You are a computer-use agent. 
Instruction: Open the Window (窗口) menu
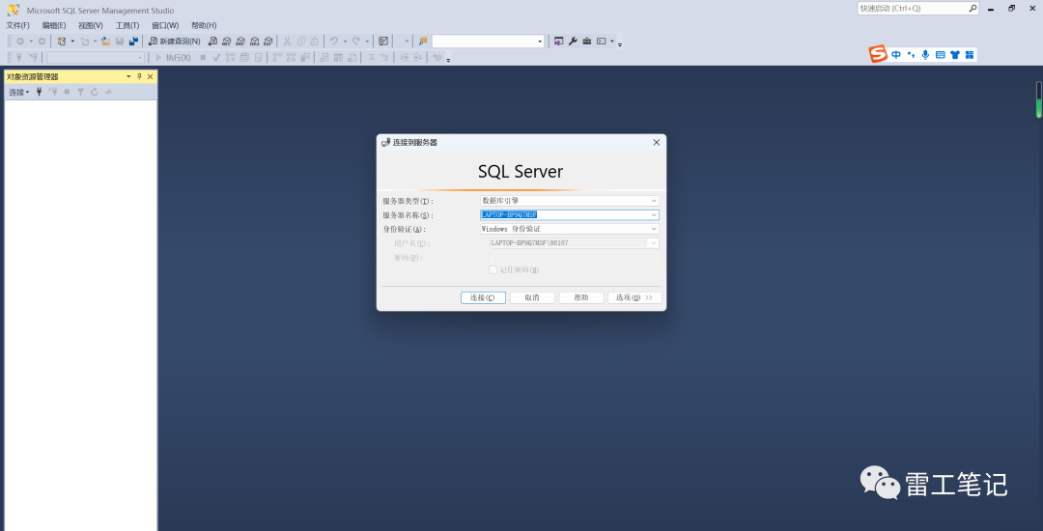pos(165,25)
